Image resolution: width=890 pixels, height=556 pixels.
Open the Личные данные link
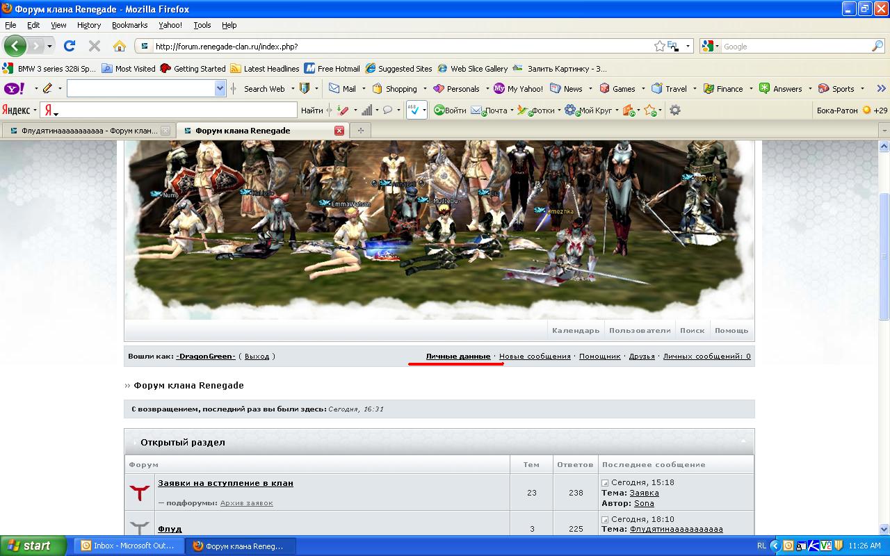[458, 357]
